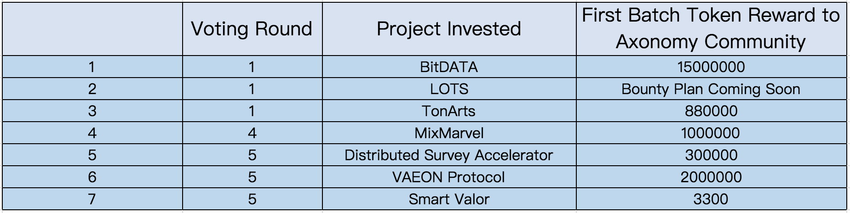The height and width of the screenshot is (213, 850).
Task: Click the 3300 reward cell
Action: click(x=711, y=199)
